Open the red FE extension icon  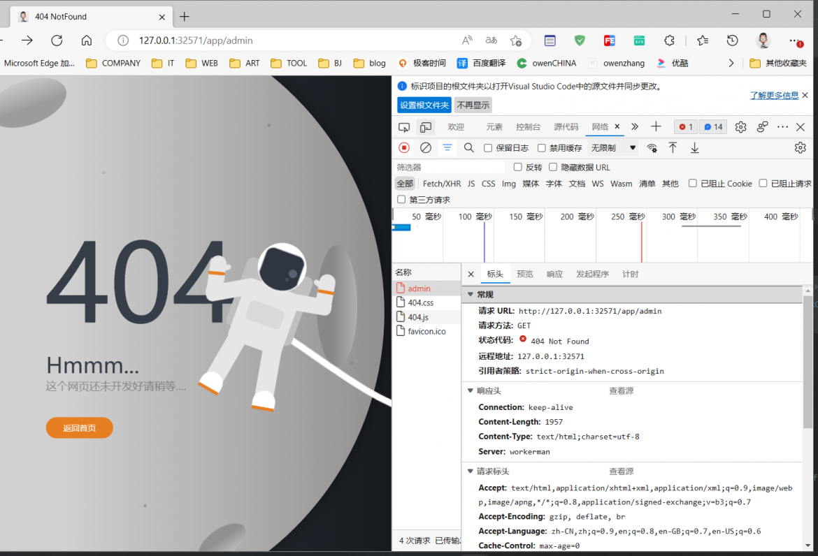pyautogui.click(x=610, y=40)
